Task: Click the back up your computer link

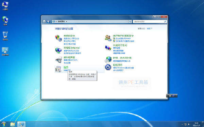Action: [x=70, y=41]
